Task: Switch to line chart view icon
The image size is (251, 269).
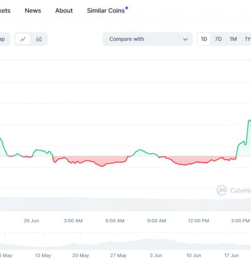Action: click(x=23, y=39)
